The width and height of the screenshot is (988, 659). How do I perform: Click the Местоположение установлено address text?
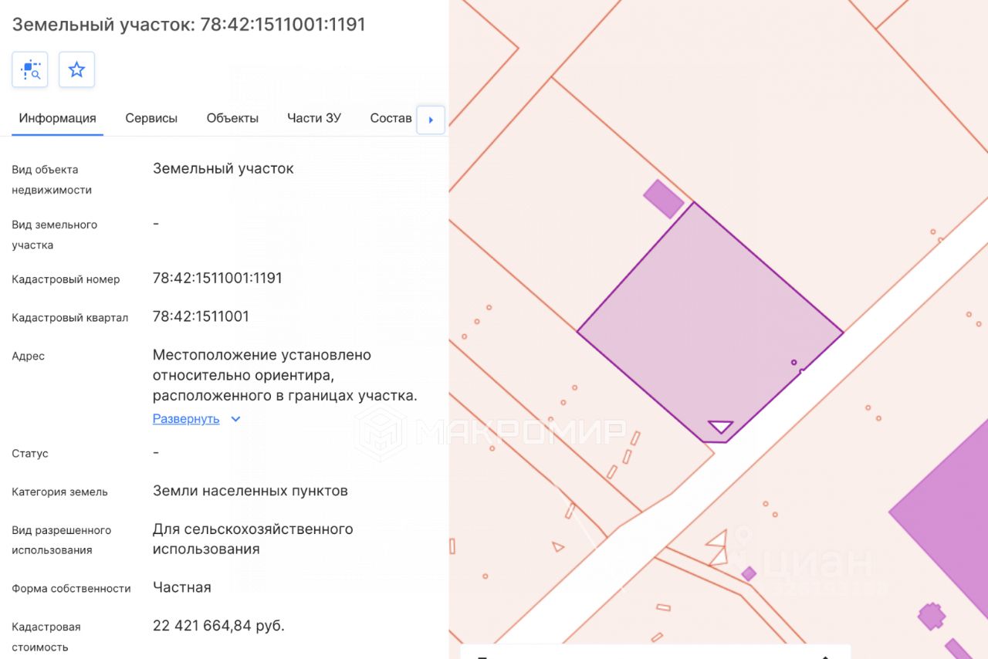pyautogui.click(x=285, y=375)
